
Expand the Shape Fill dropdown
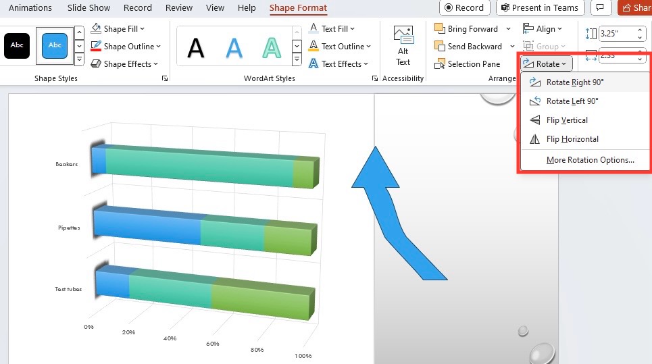pos(142,28)
